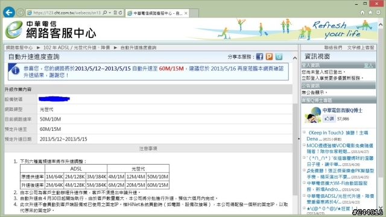The width and height of the screenshot is (386, 217).
Task: Click the 12M/4M cell in speed table
Action: point(136,177)
